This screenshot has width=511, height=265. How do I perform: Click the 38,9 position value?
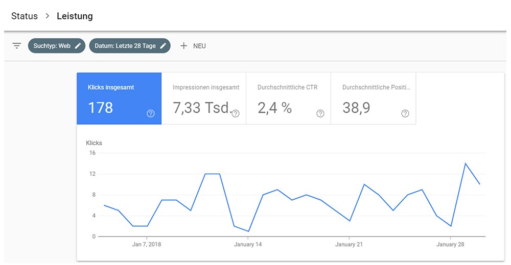tap(356, 108)
